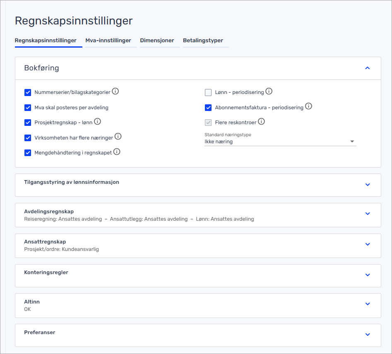Viewport: 392px width, 354px height.
Task: Open the Dimensjoner tab
Action: 157,41
